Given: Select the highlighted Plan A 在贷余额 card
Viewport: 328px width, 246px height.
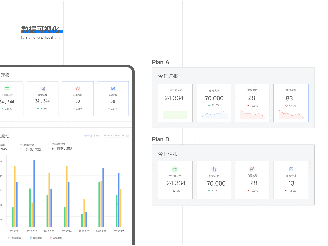Looking at the screenshot, I should (x=291, y=103).
